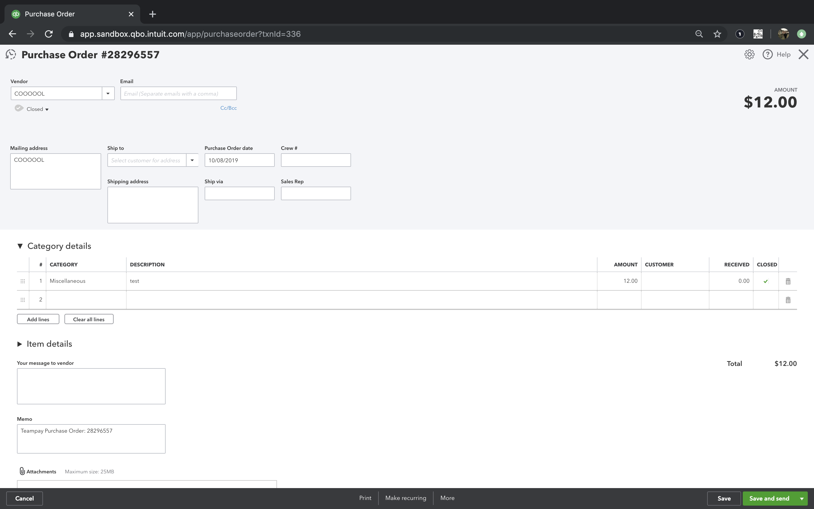Click the Help question mark icon
814x509 pixels.
[x=767, y=55]
